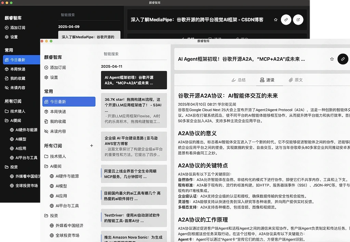
Task: Open MediaPipe article externally via the share icon
Action: 298,20
